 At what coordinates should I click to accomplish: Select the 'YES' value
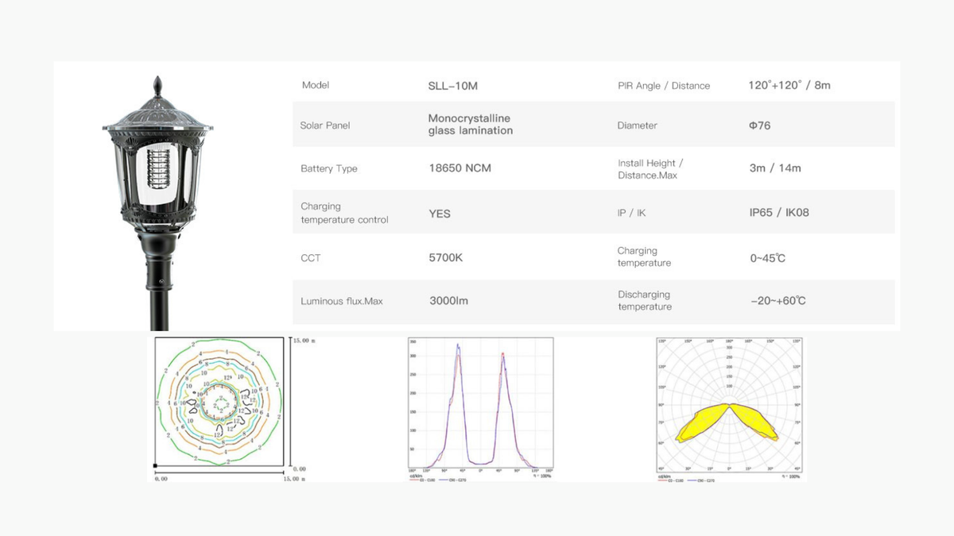440,214
